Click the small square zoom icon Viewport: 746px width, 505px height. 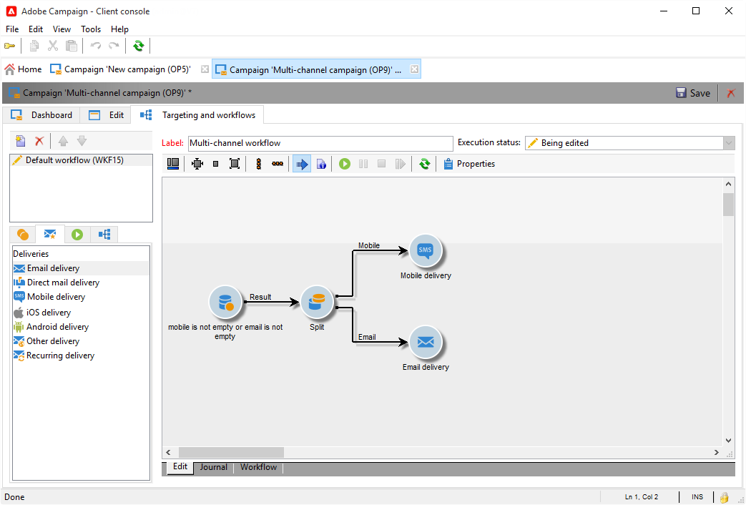coord(215,165)
